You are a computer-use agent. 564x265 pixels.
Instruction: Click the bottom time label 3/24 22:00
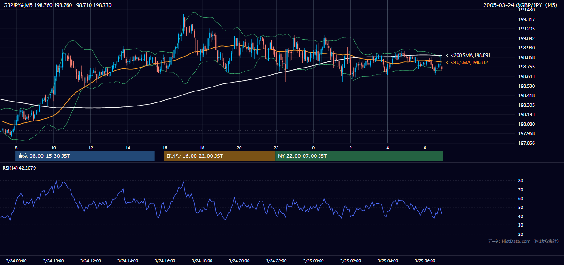(x=276, y=261)
